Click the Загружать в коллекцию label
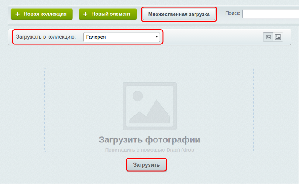 click(x=46, y=37)
